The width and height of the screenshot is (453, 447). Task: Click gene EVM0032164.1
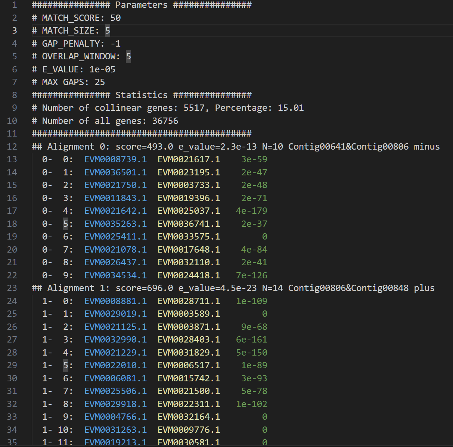coord(189,417)
